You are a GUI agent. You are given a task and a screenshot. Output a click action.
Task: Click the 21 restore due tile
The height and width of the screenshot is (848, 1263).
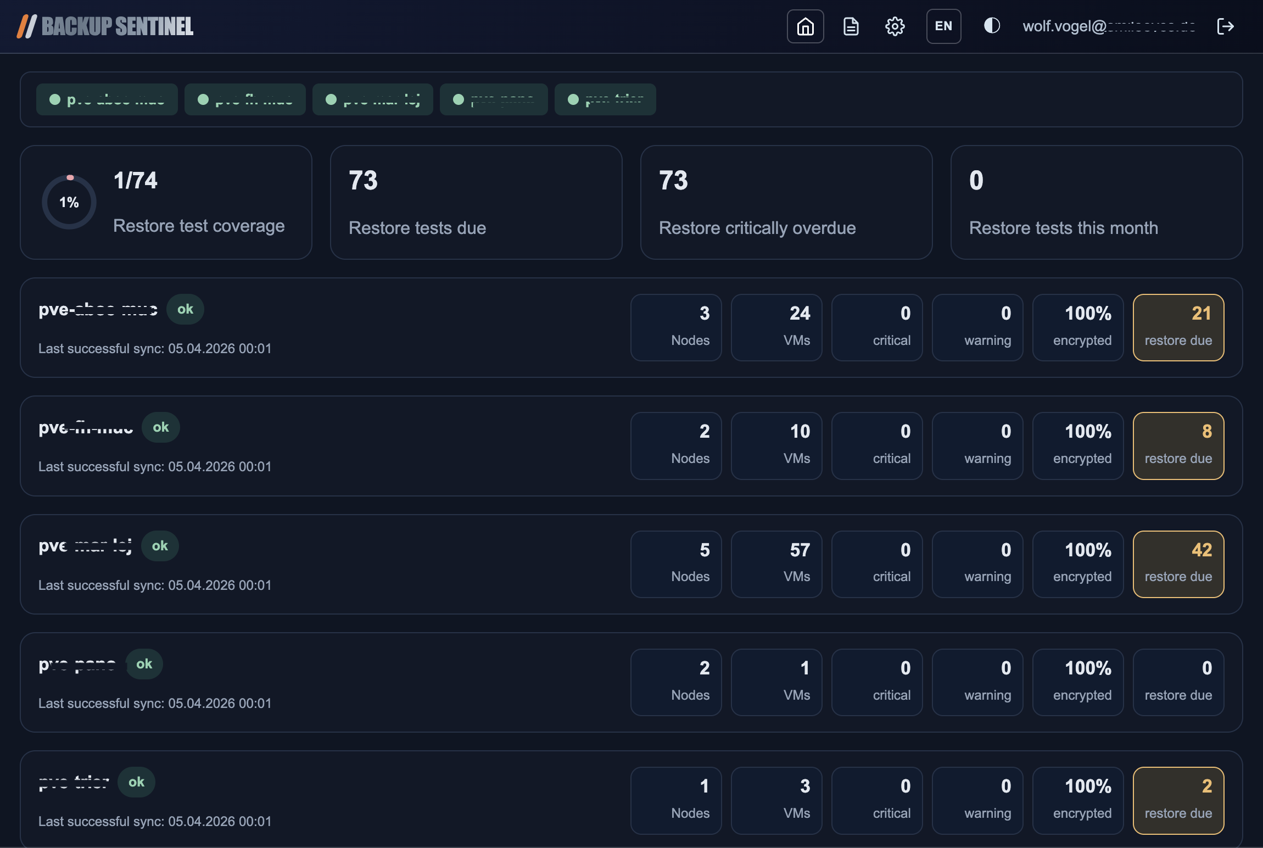(1178, 327)
